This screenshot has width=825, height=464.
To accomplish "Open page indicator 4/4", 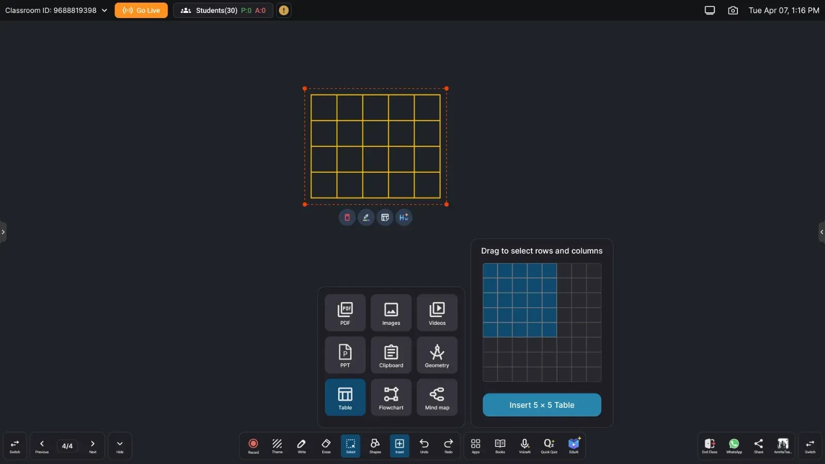I will coord(68,446).
